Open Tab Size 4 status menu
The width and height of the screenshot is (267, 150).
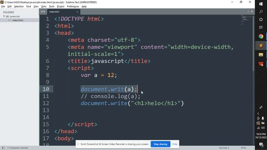click(224, 148)
